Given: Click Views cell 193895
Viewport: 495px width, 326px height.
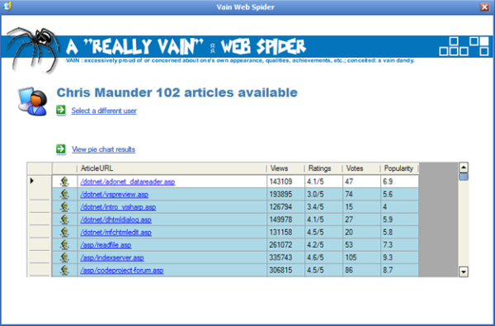Looking at the screenshot, I should click(285, 194).
